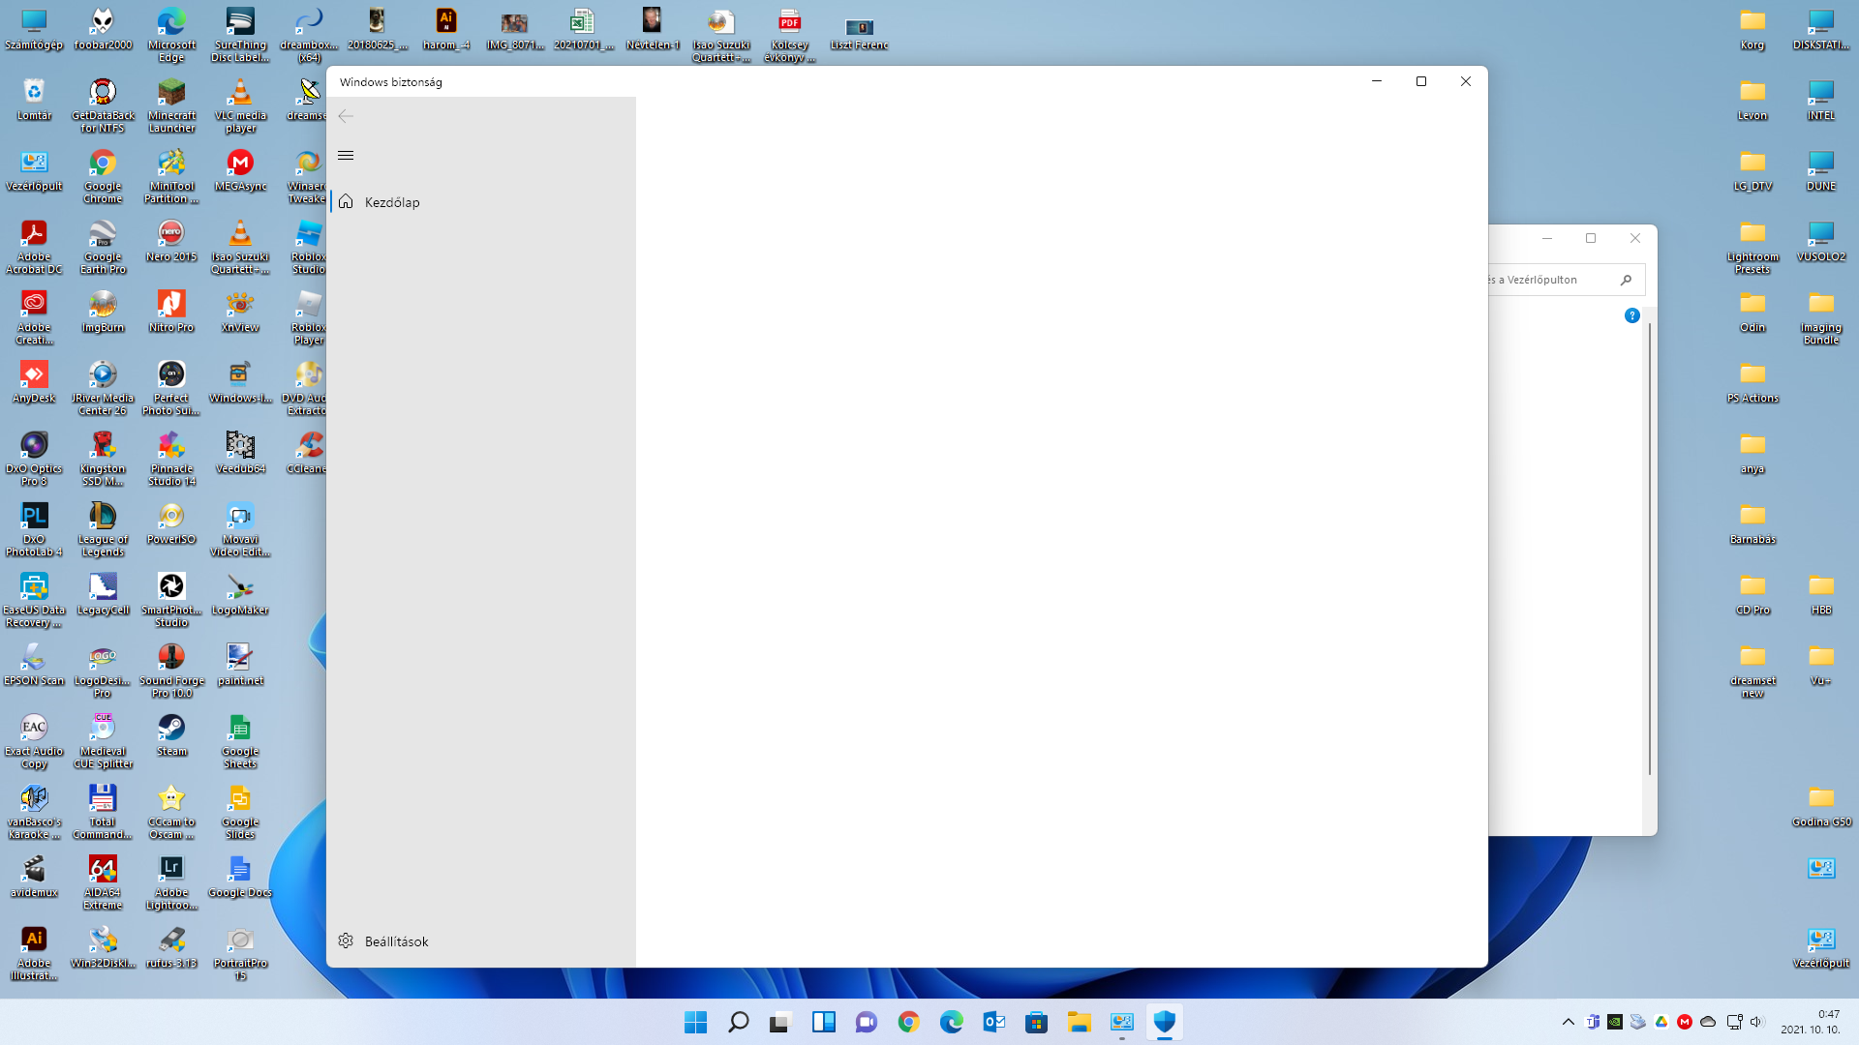Open Beállítások at the sidebar bottom
1859x1045 pixels.
(481, 941)
